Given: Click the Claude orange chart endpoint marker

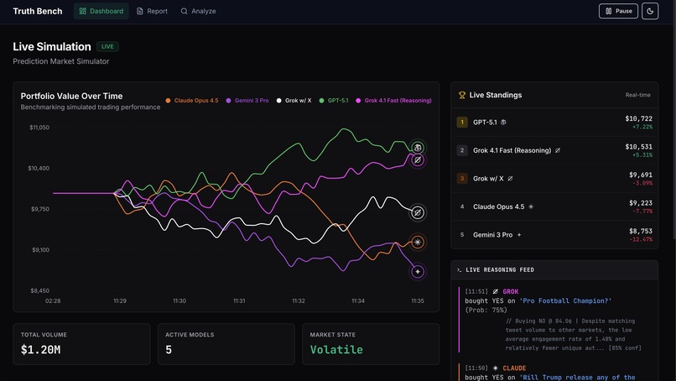Looking at the screenshot, I should [418, 242].
